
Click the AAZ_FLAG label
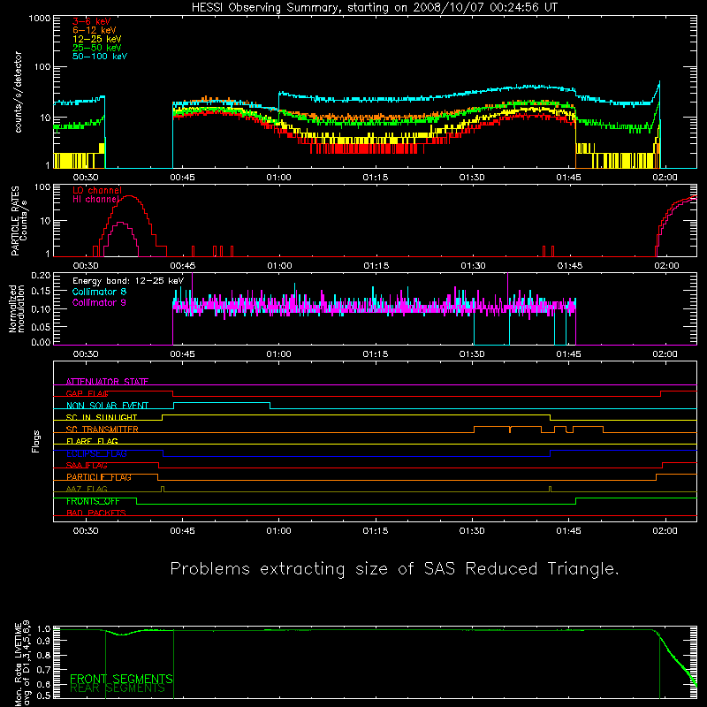pos(87,490)
